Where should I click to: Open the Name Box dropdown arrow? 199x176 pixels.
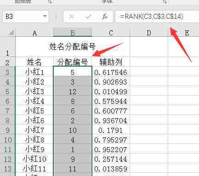[x=45, y=16]
